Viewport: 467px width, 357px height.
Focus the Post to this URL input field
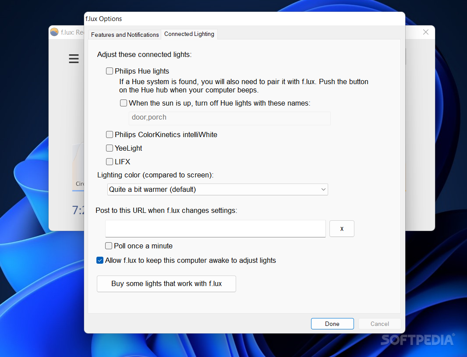pyautogui.click(x=216, y=229)
